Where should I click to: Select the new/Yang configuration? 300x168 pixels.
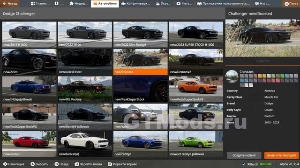coord(141,117)
